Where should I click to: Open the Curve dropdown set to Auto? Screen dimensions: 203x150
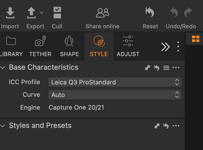(115, 95)
